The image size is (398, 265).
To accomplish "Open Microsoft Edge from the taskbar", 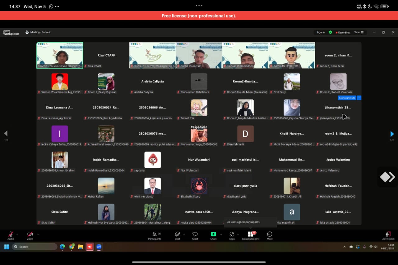I will click(62, 247).
